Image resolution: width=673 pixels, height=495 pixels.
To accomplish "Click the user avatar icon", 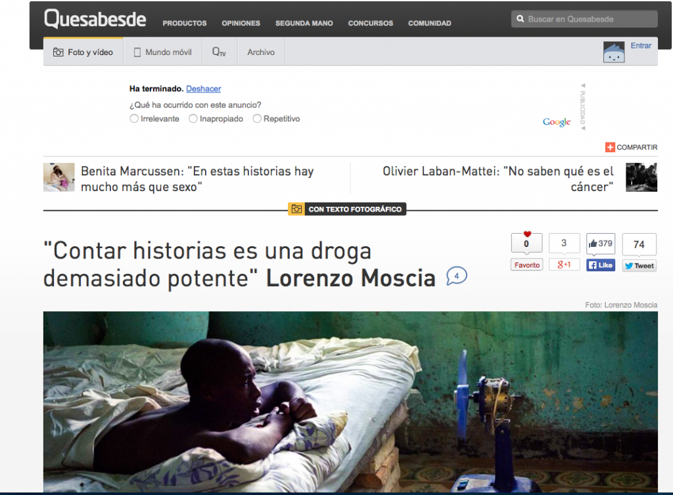I will [613, 52].
